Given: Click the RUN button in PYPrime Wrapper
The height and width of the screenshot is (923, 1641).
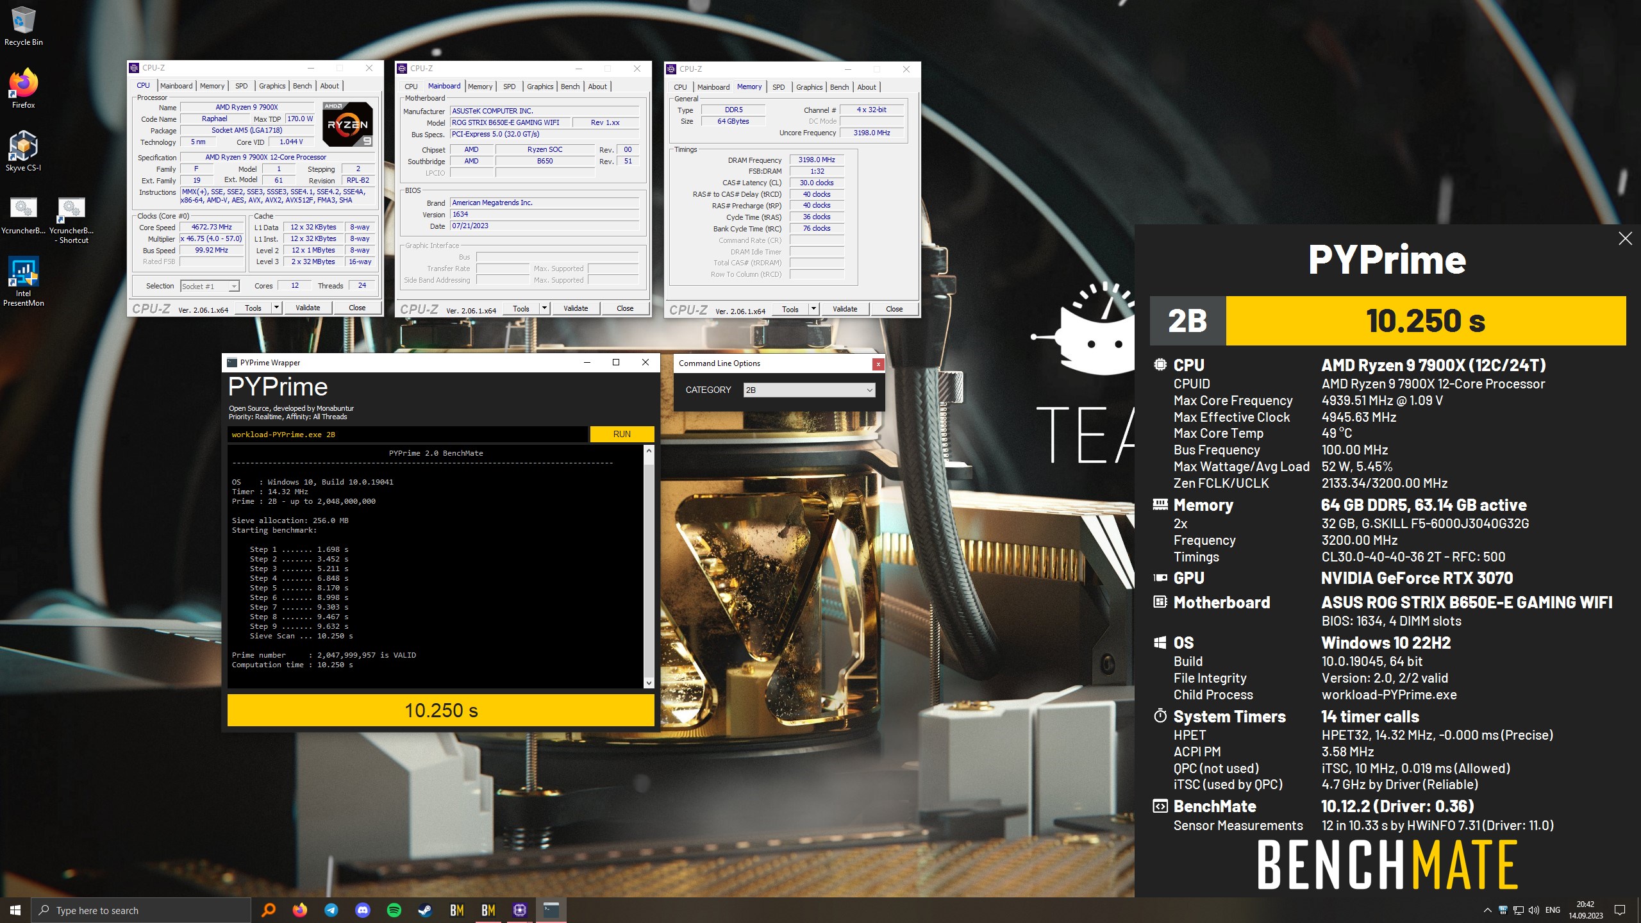Looking at the screenshot, I should coord(622,434).
